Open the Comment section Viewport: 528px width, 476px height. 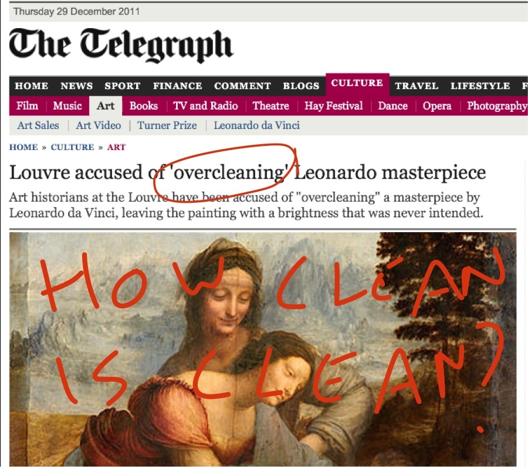(x=242, y=86)
